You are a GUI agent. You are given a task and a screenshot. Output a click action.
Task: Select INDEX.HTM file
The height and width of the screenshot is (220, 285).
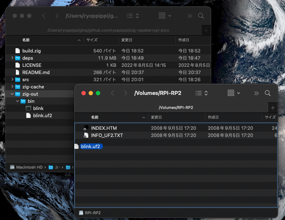(104, 128)
